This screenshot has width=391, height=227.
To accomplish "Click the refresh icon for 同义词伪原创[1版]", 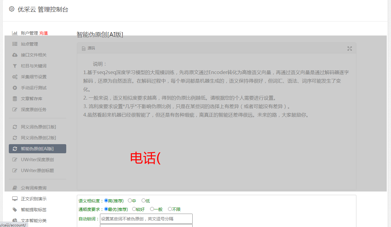I will [x=15, y=127].
